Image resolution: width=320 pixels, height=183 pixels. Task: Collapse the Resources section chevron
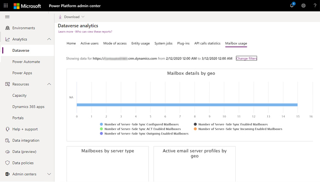tap(49, 84)
